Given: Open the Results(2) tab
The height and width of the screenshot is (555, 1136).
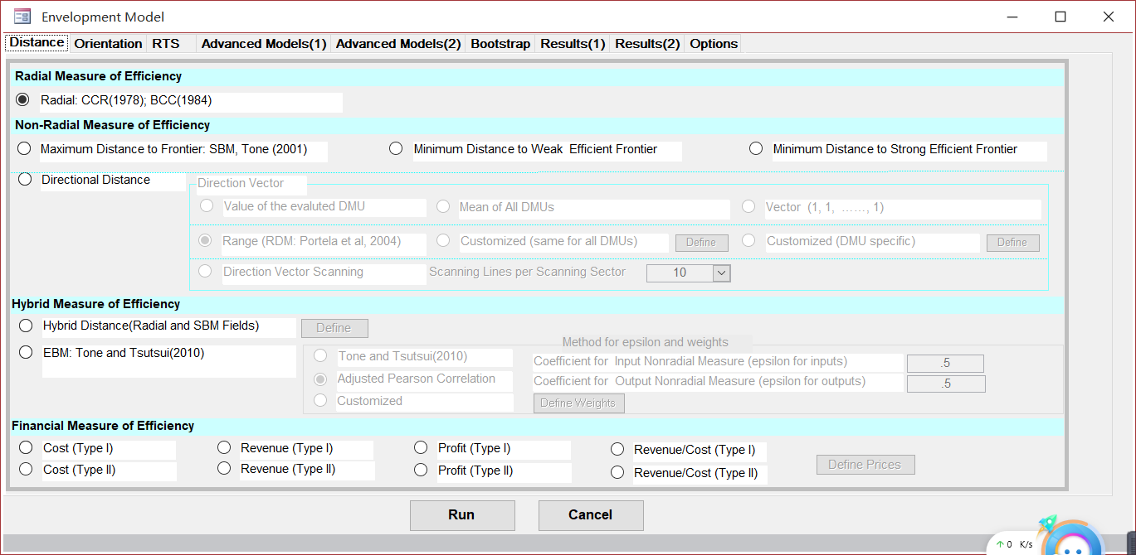Looking at the screenshot, I should (x=646, y=43).
